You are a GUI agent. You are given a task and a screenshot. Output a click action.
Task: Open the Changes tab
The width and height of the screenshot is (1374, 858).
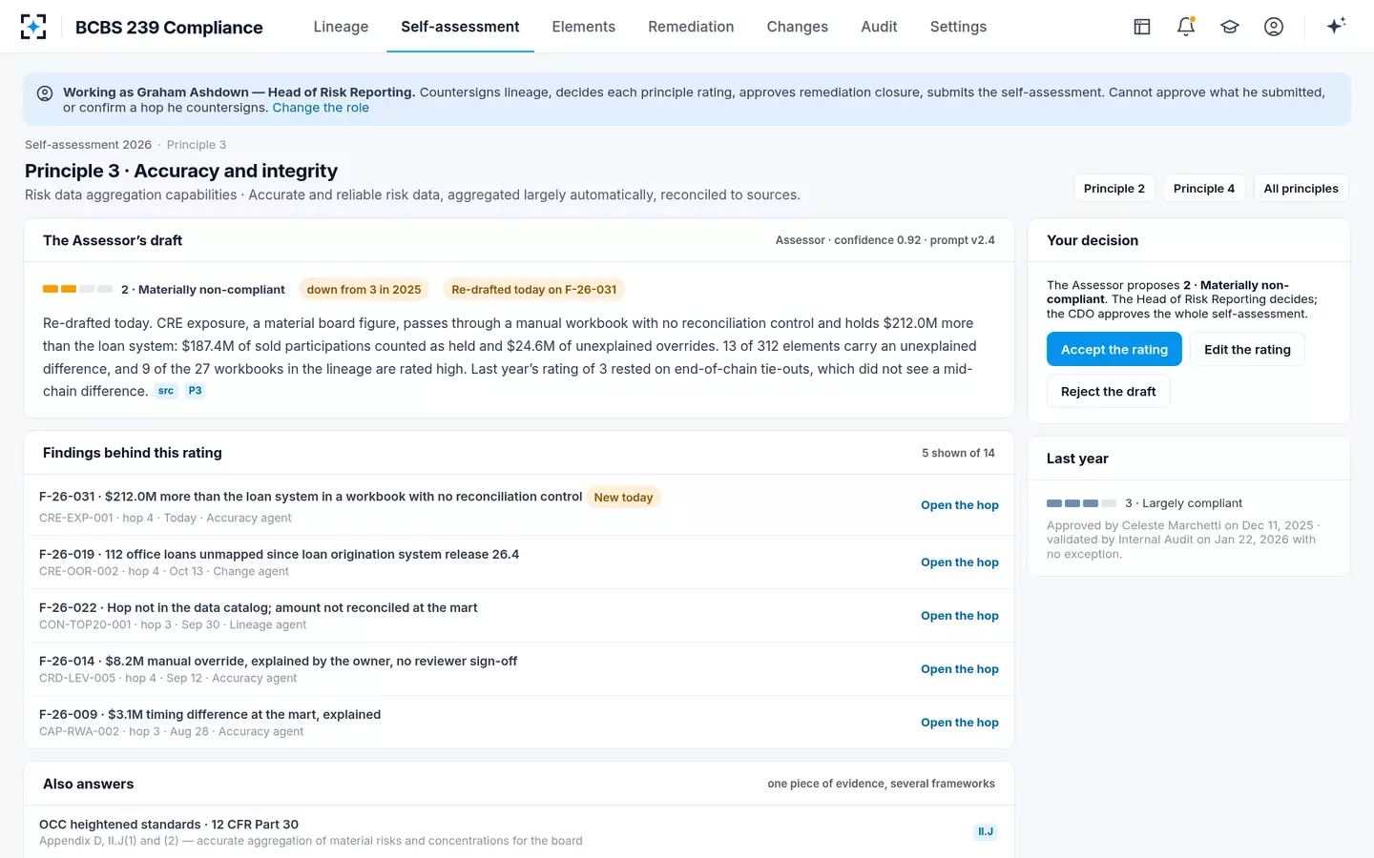pyautogui.click(x=797, y=27)
